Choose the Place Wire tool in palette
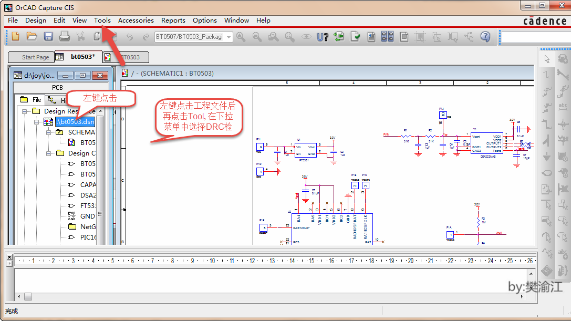This screenshot has height=321, width=571. click(547, 75)
